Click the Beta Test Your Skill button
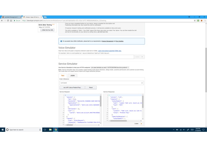This screenshot has height=147, width=207. (47, 30)
